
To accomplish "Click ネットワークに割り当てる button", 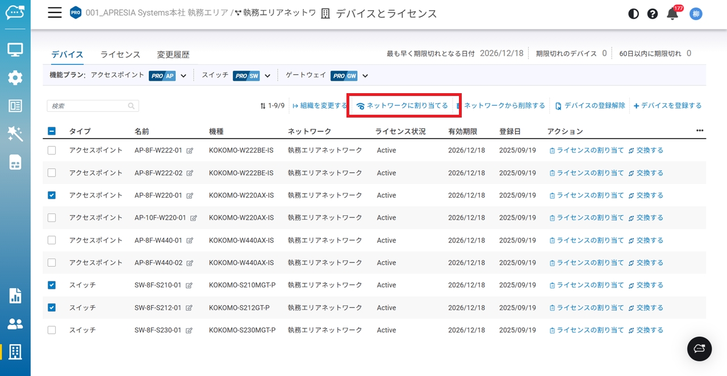I will tap(403, 106).
